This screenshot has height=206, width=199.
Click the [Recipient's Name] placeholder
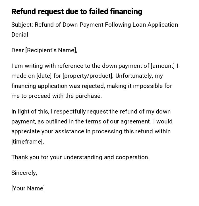pos(51,50)
